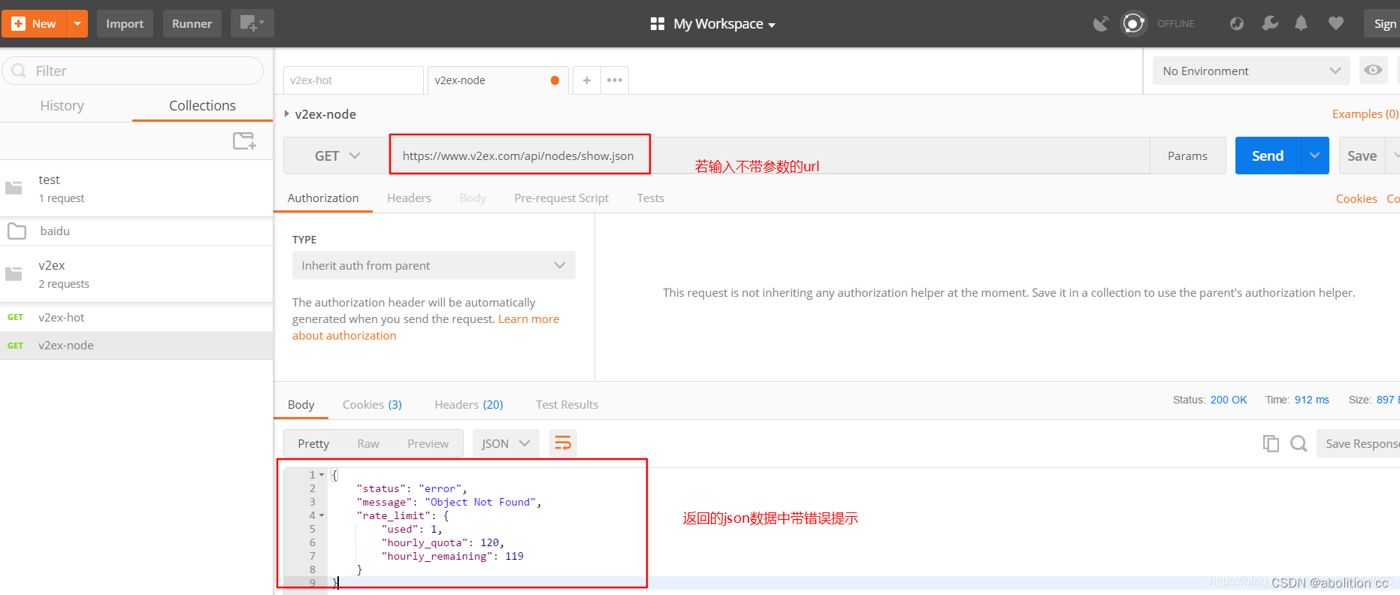Screen dimensions: 1400x595
Task: Click the satellite capture requests icon
Action: click(x=1101, y=23)
